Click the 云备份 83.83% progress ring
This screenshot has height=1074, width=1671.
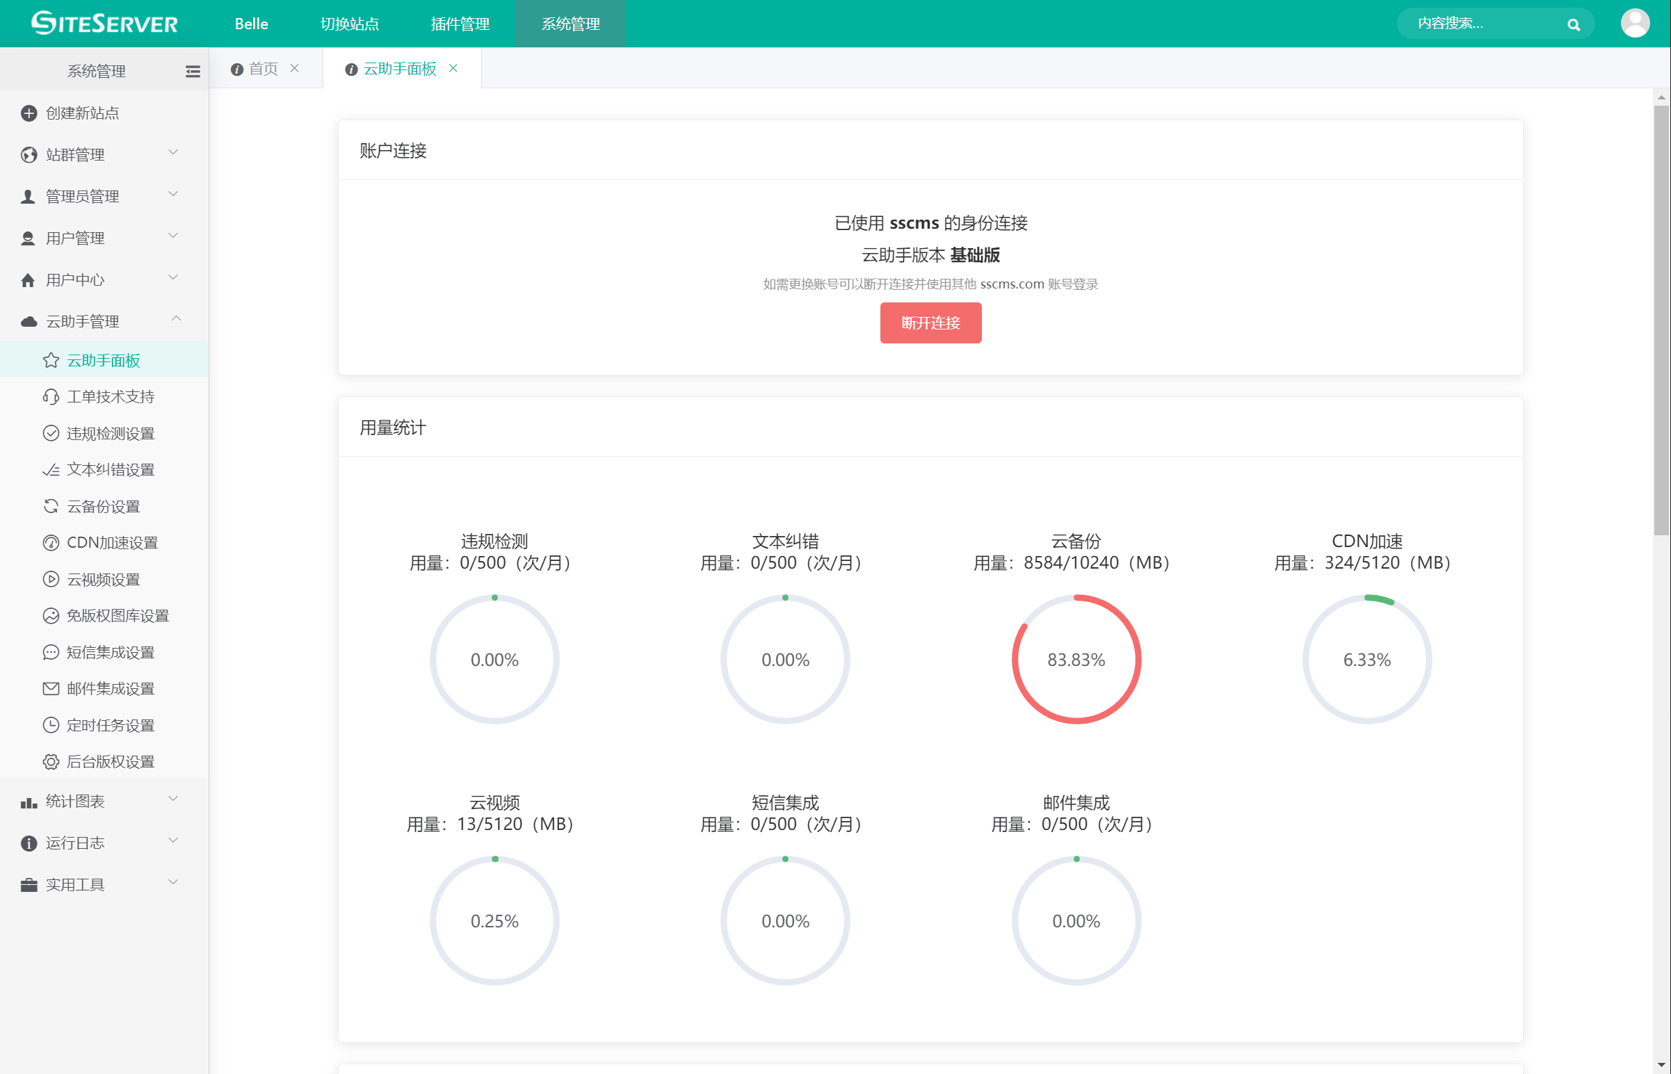(1076, 659)
